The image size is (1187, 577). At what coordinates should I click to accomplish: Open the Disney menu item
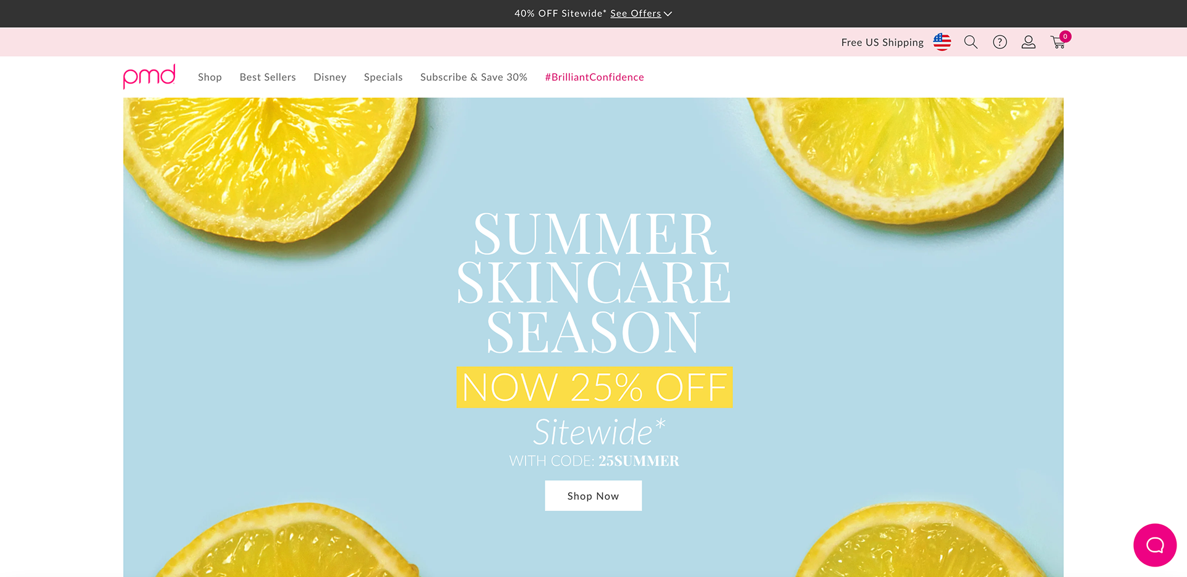point(330,77)
